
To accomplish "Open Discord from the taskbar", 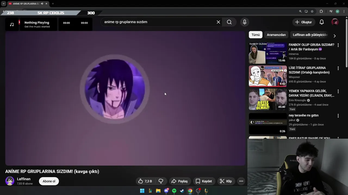I will coord(166,191).
